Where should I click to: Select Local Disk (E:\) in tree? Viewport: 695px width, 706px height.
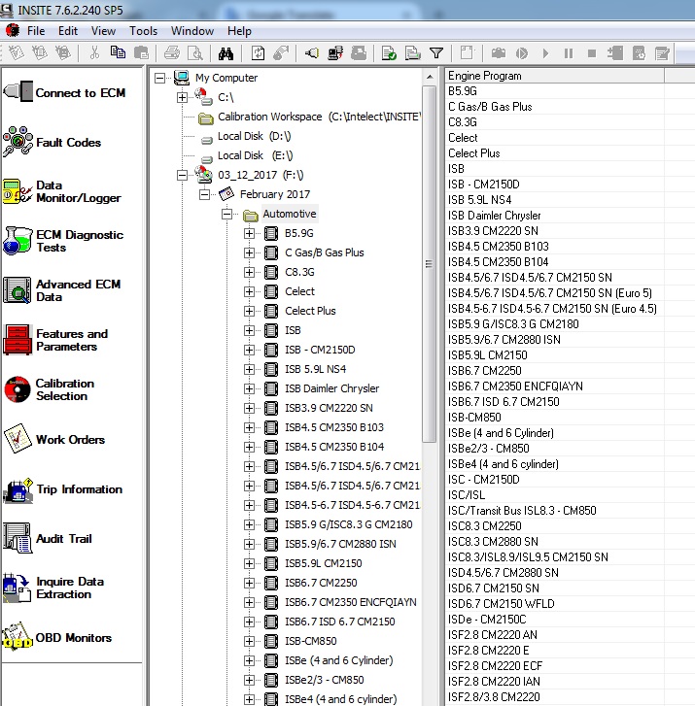point(255,155)
